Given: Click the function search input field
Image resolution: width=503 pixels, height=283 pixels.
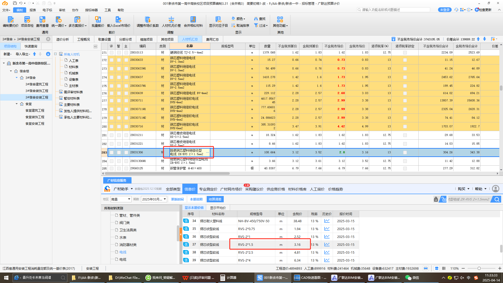Looking at the screenshot, I should tap(393, 10).
